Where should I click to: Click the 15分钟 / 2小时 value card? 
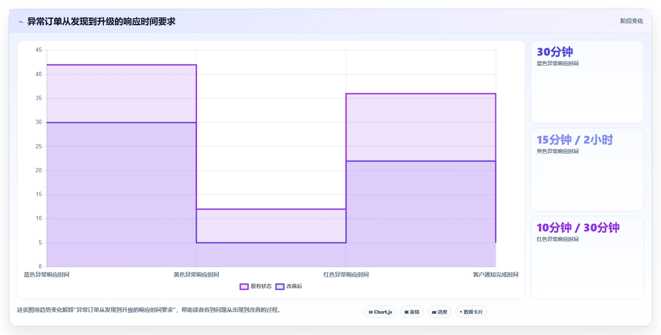click(x=587, y=170)
